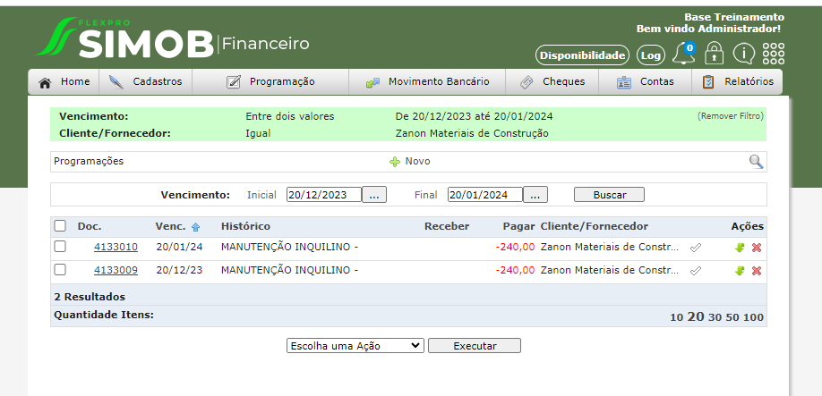Click the Pagar column header
This screenshot has width=822, height=396.
(x=518, y=226)
